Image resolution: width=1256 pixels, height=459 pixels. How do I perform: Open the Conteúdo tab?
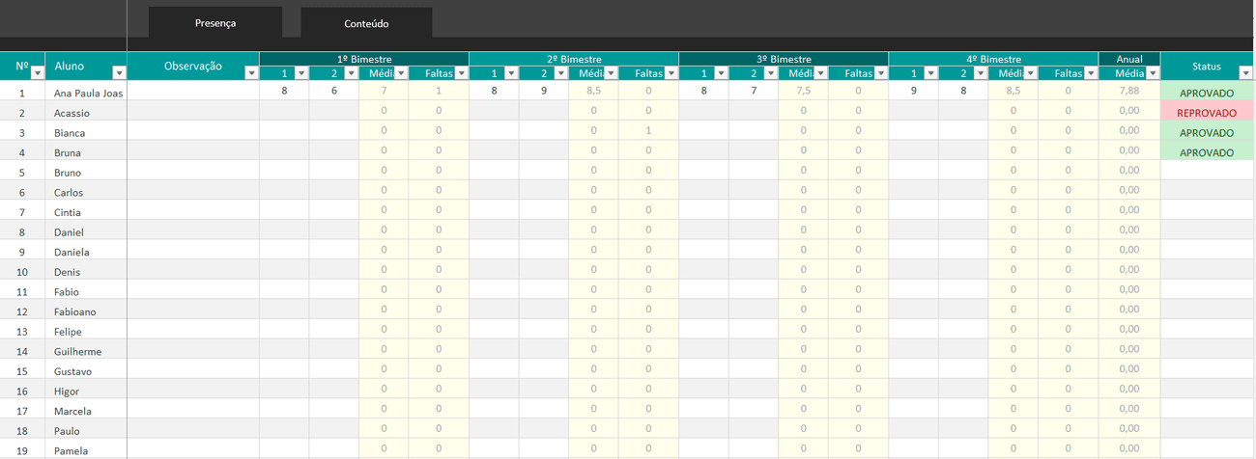366,22
